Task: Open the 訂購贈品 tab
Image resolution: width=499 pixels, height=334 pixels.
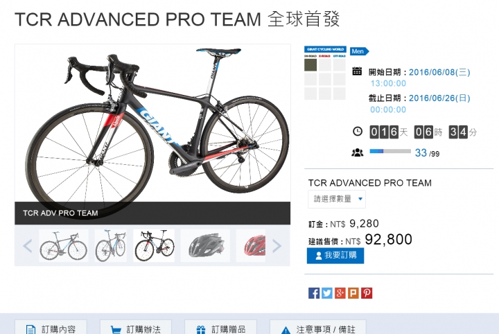Action: click(220, 328)
